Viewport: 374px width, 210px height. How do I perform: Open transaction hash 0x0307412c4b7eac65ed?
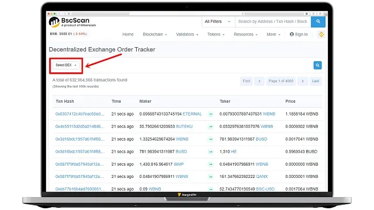79,114
